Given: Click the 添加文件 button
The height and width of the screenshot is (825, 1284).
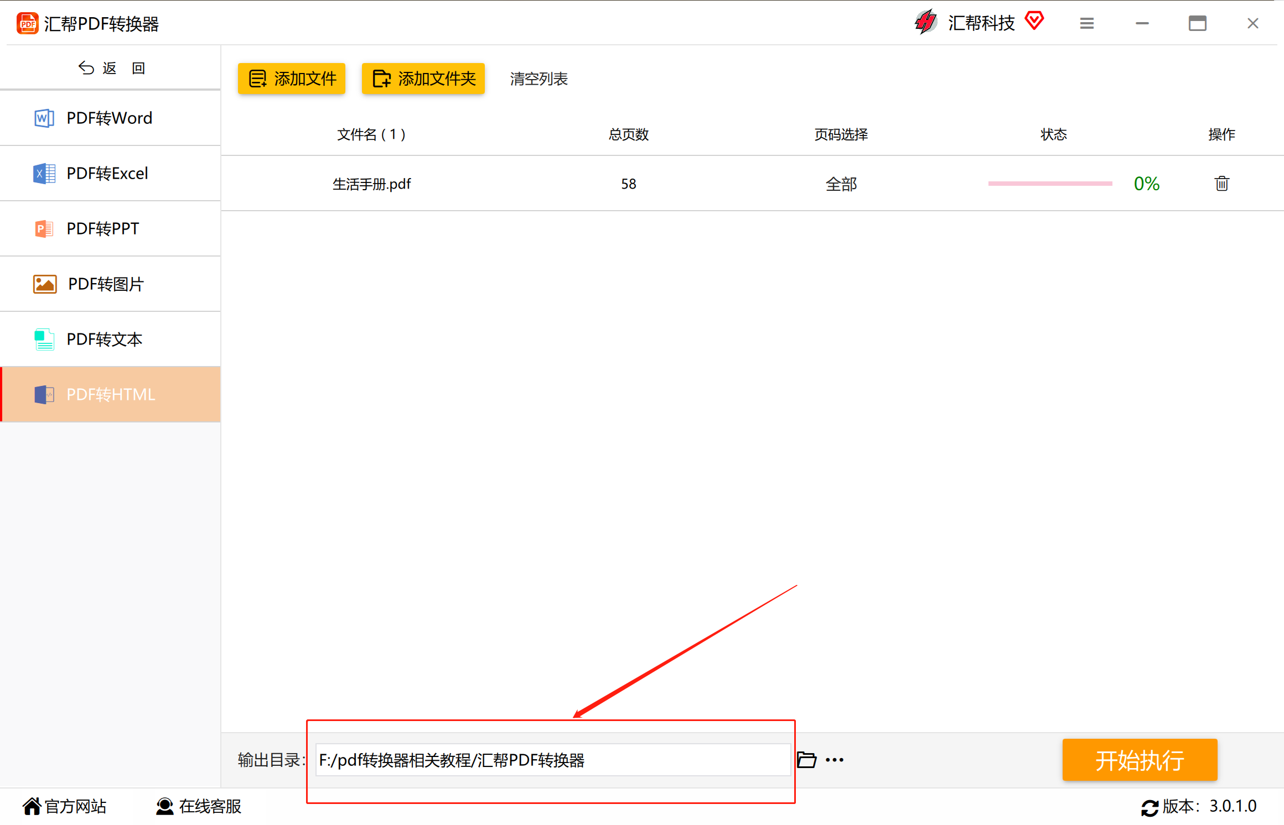Looking at the screenshot, I should (x=292, y=79).
